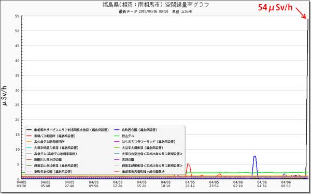
Task: Click x-axis label 04/05 07:40
Action: tap(69, 184)
